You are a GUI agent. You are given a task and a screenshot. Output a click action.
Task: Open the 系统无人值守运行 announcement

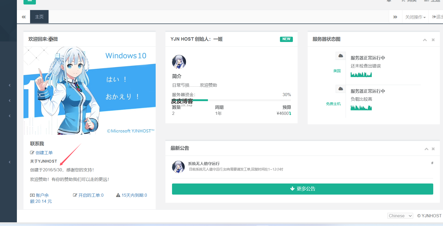(x=204, y=163)
